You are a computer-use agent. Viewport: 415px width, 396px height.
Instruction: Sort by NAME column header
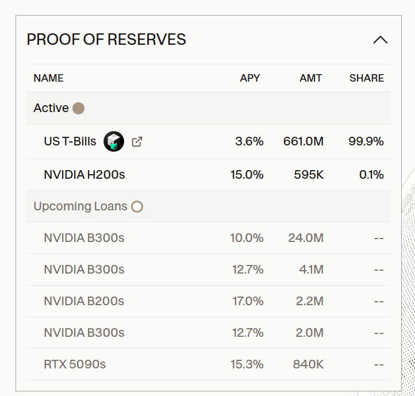pyautogui.click(x=48, y=78)
